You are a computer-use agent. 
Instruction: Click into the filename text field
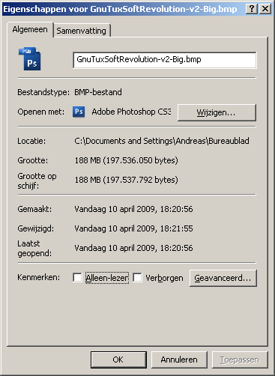[165, 60]
